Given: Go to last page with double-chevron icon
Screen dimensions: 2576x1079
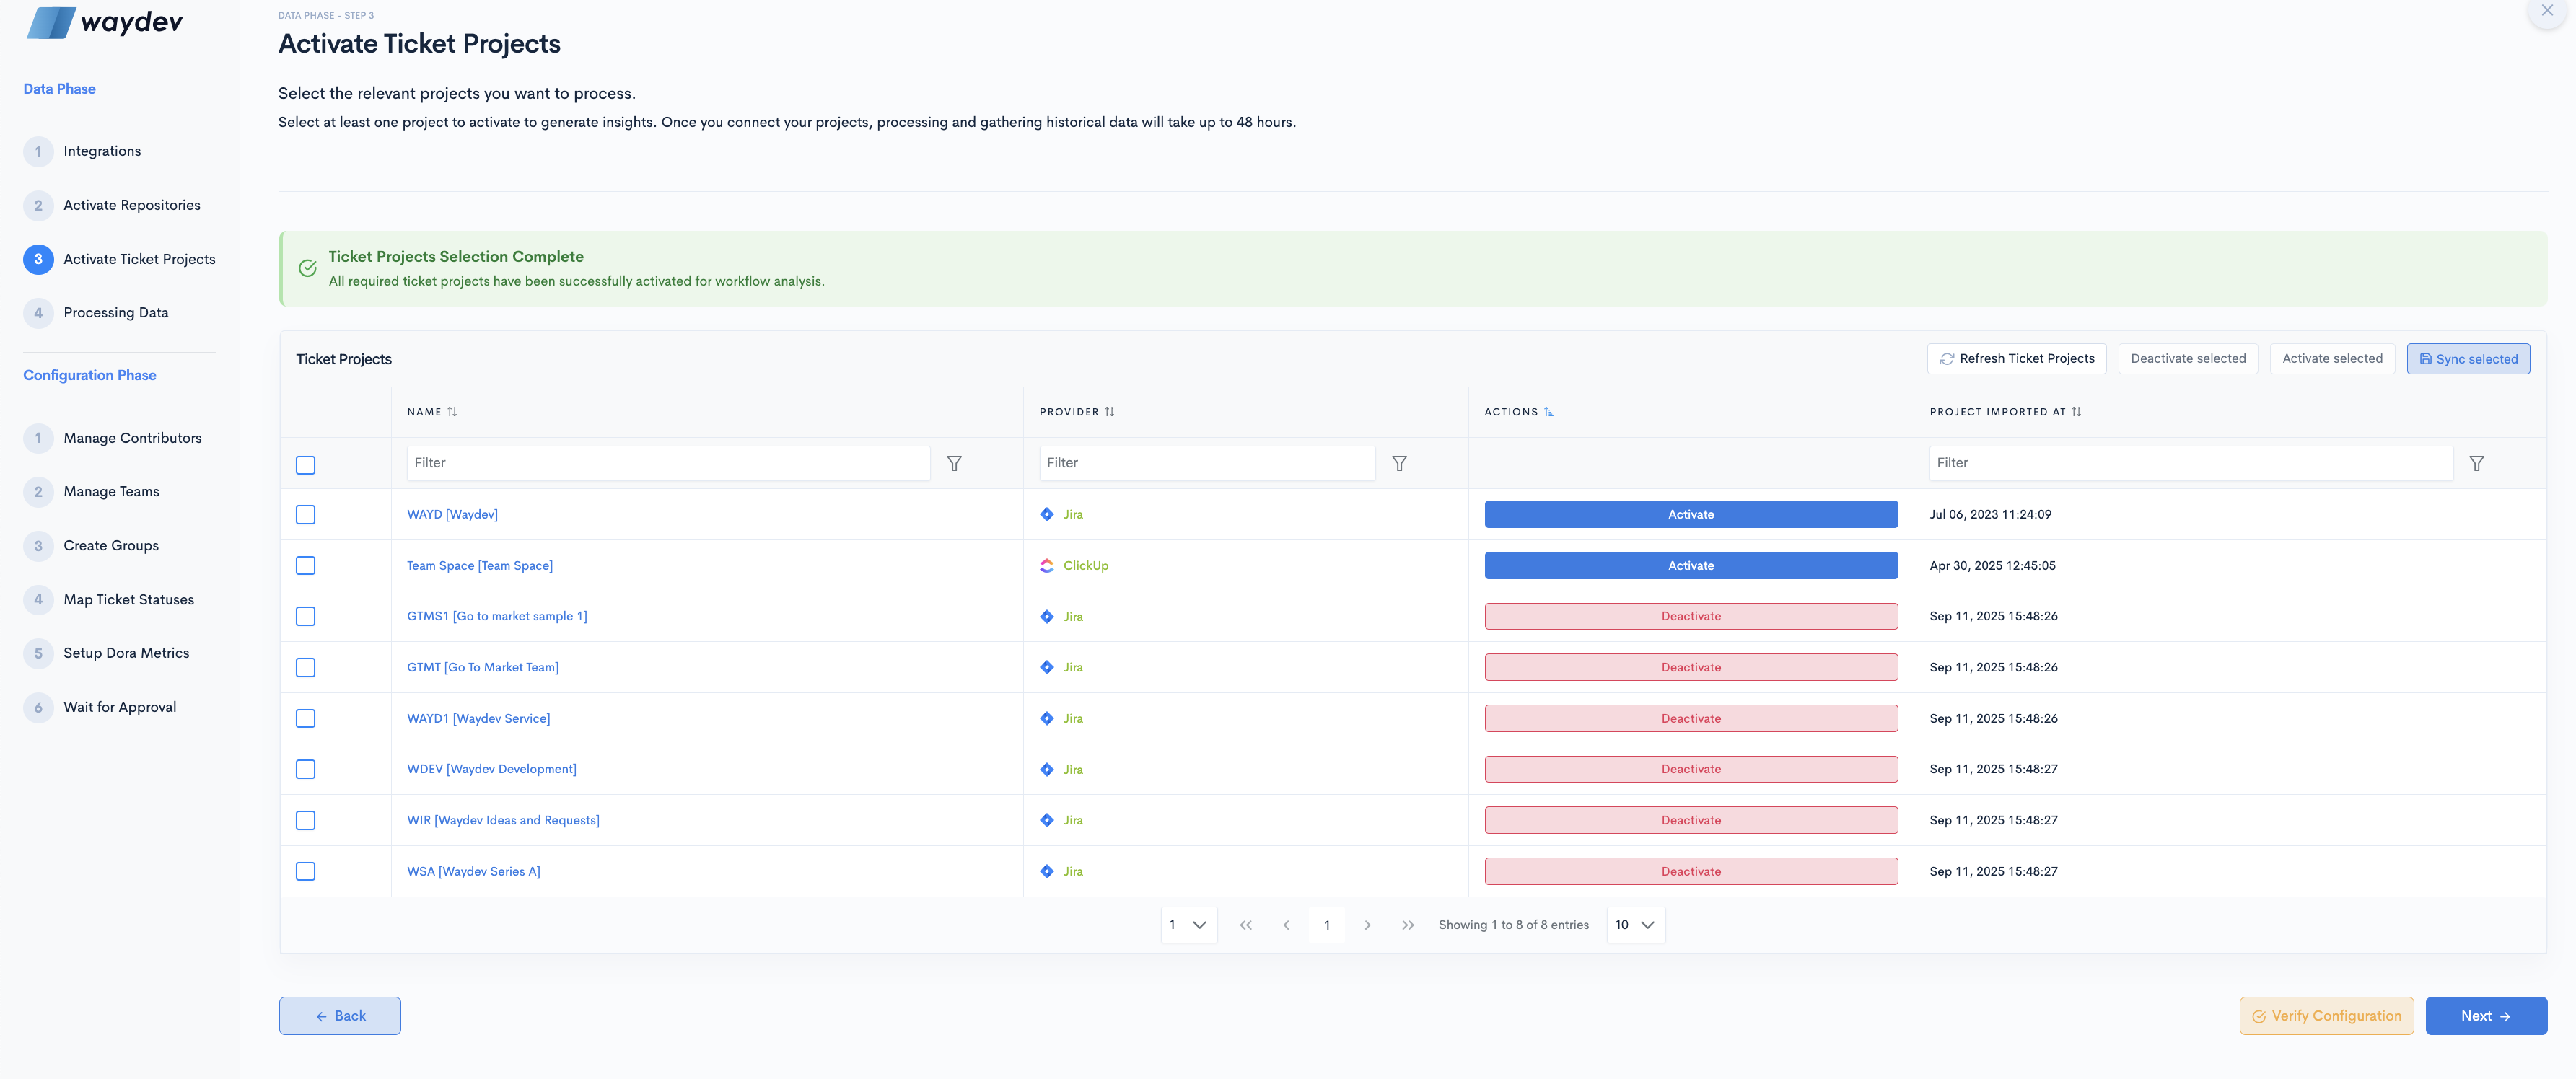Looking at the screenshot, I should coord(1407,925).
